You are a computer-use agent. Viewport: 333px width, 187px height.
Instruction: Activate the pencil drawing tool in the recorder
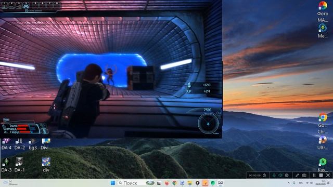coord(297,176)
